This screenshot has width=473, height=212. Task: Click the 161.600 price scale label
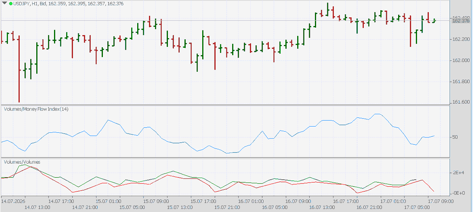(460, 102)
